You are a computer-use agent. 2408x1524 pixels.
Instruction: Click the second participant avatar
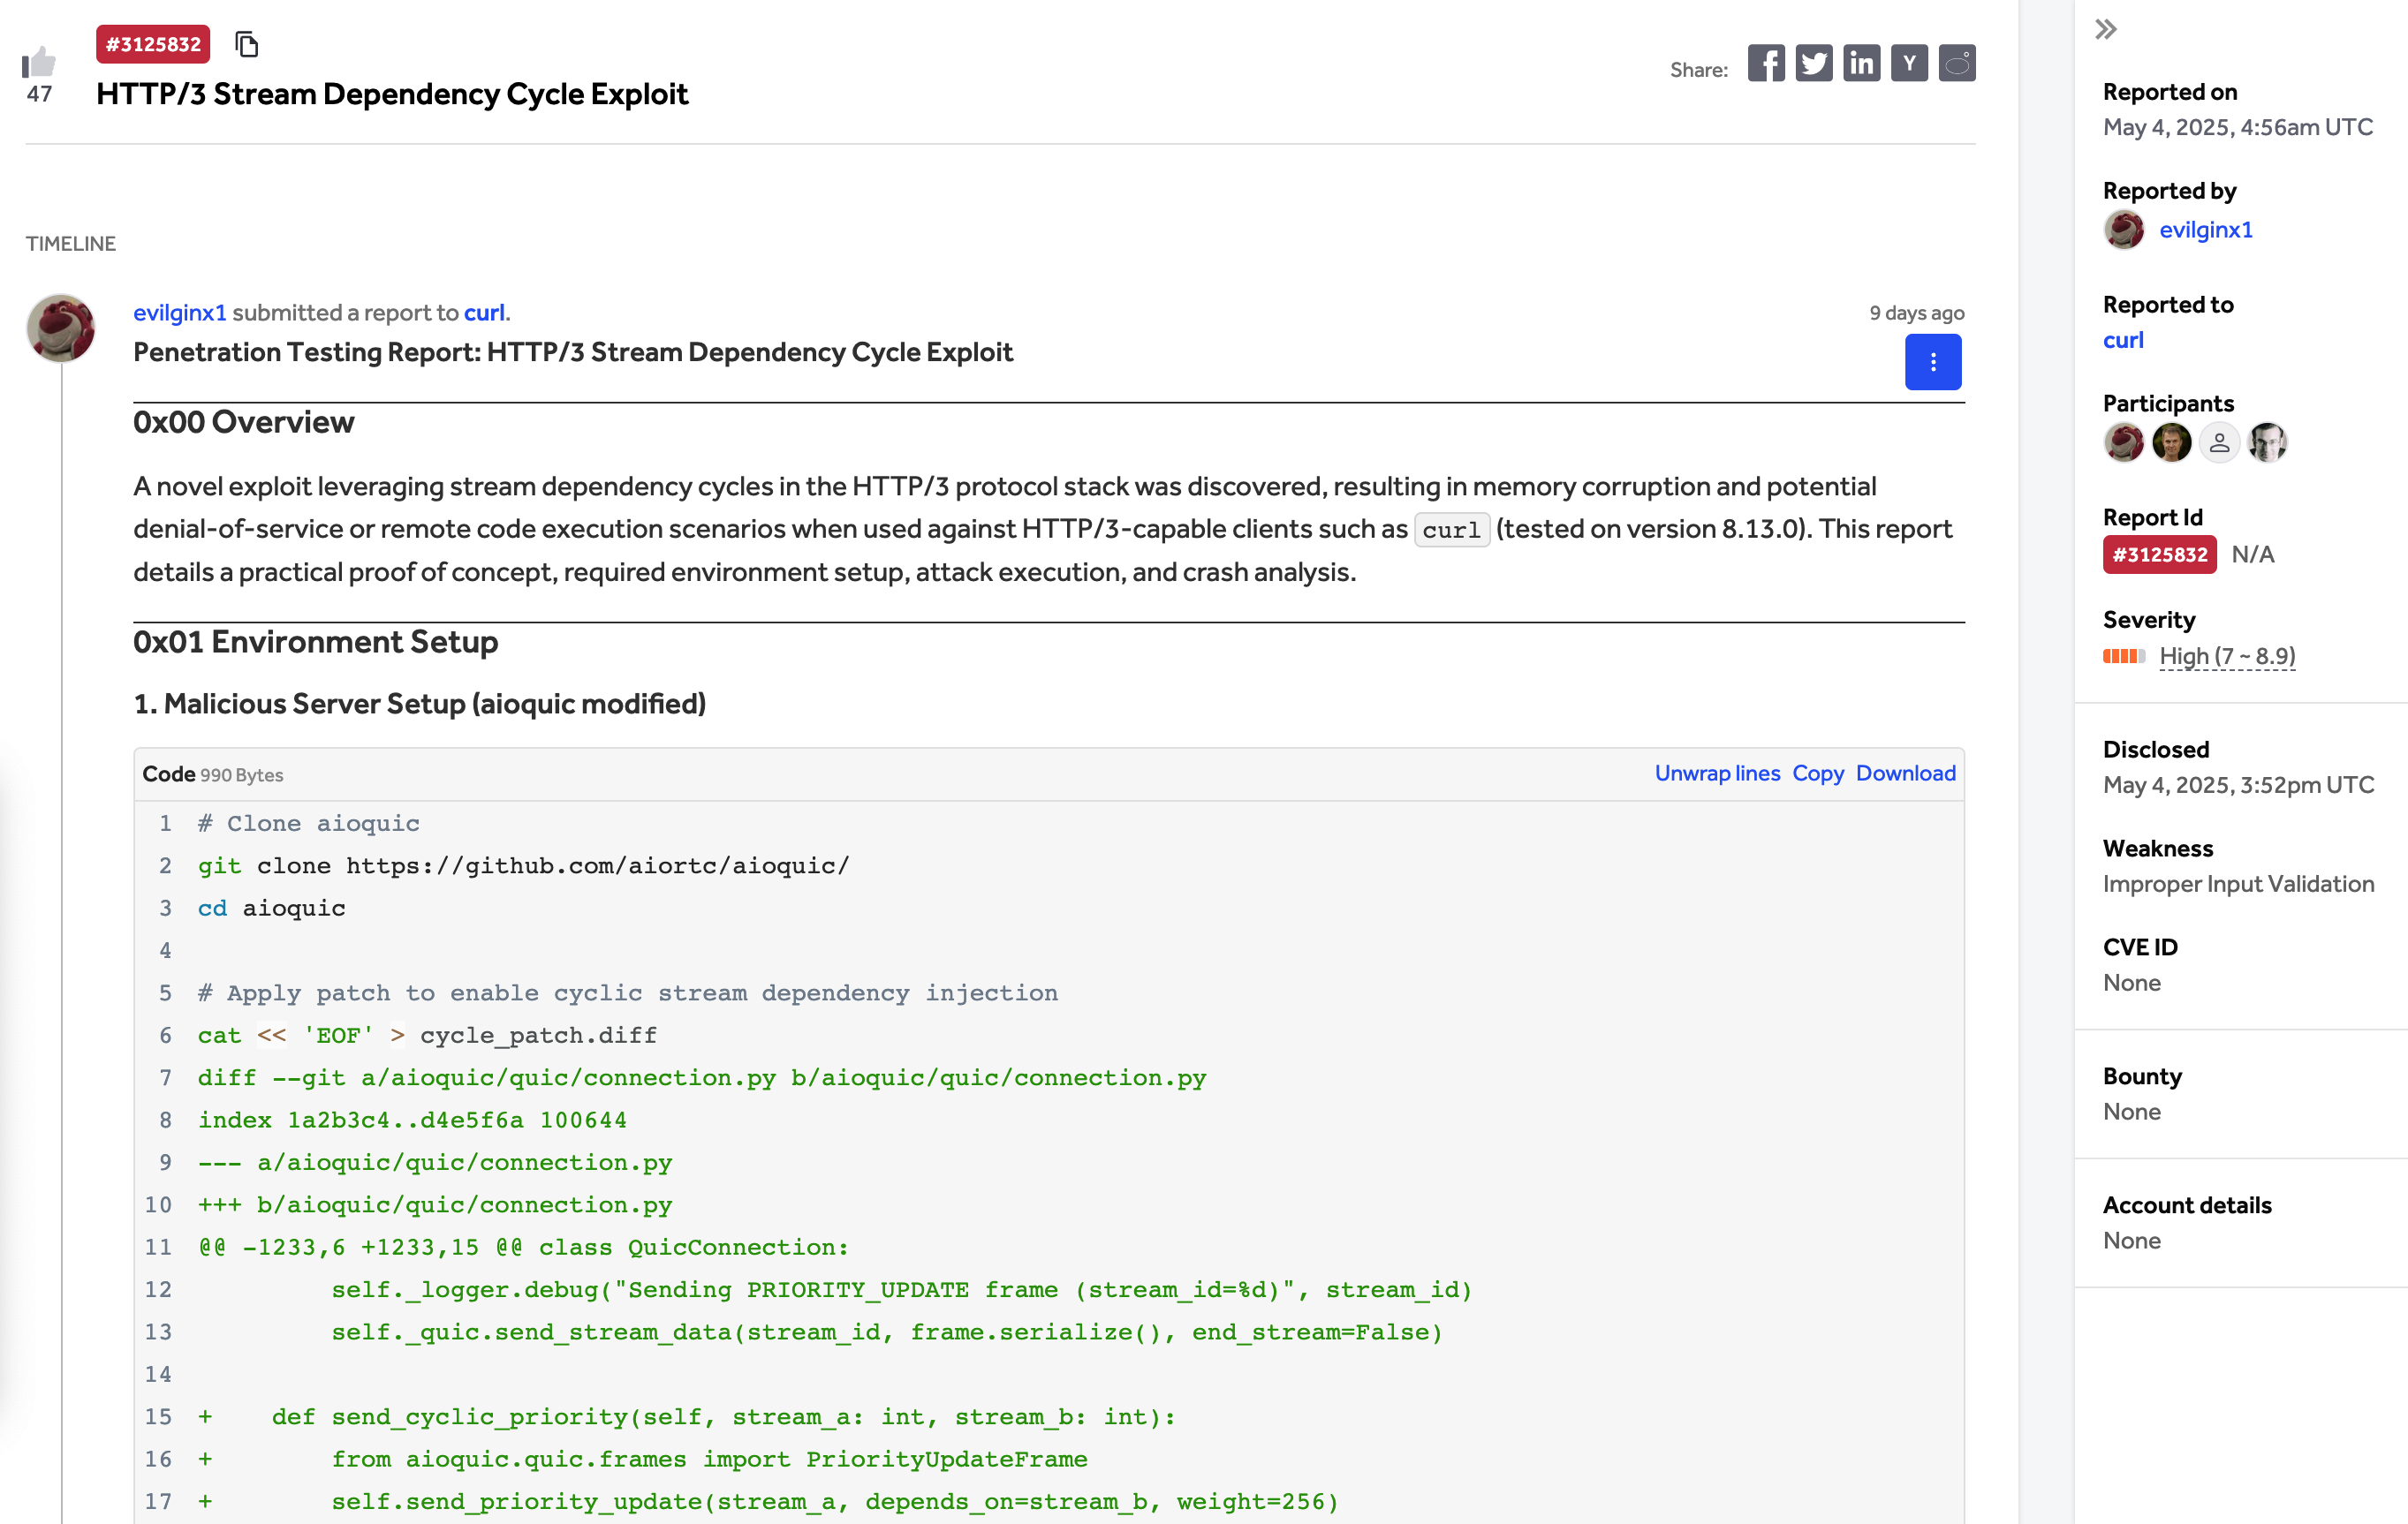(2171, 442)
